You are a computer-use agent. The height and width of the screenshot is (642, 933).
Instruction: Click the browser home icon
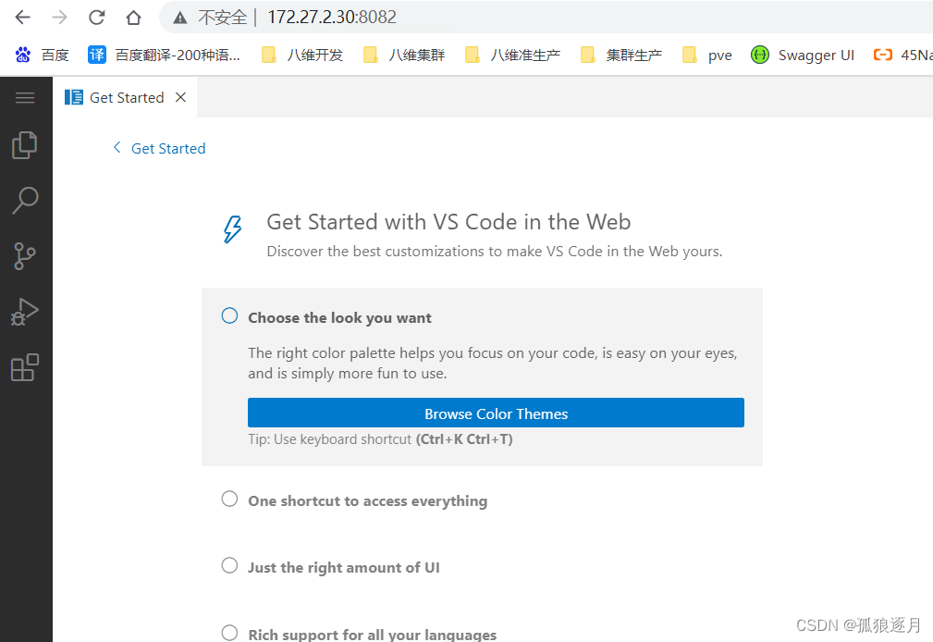coord(132,17)
